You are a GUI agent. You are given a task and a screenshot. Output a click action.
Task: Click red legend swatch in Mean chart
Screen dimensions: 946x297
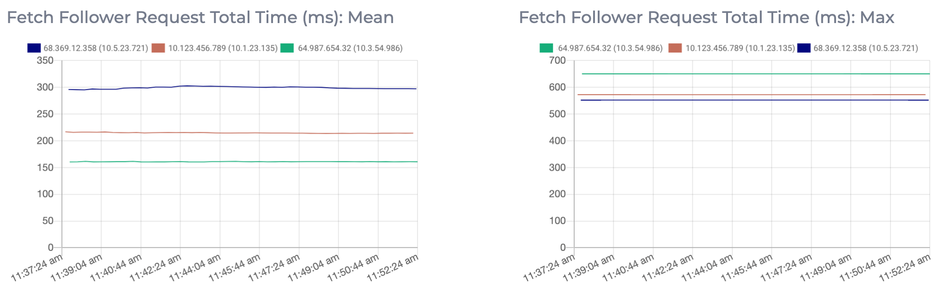pos(158,48)
